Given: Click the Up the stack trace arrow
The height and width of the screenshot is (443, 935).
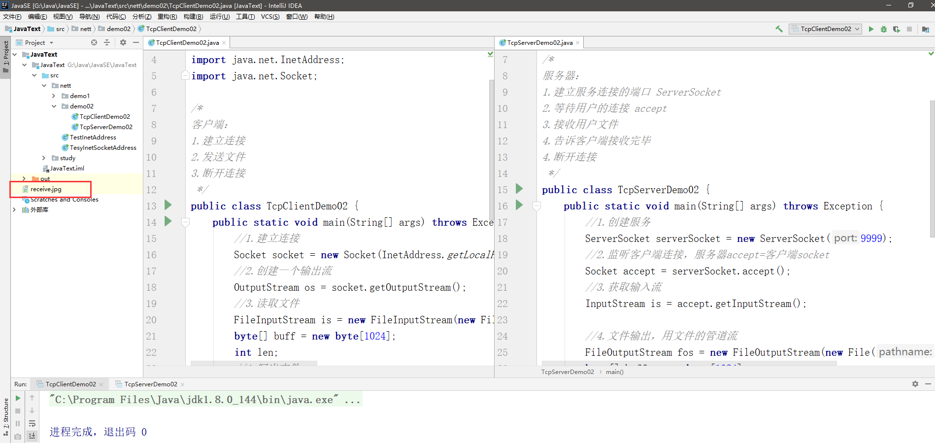Looking at the screenshot, I should tap(32, 398).
